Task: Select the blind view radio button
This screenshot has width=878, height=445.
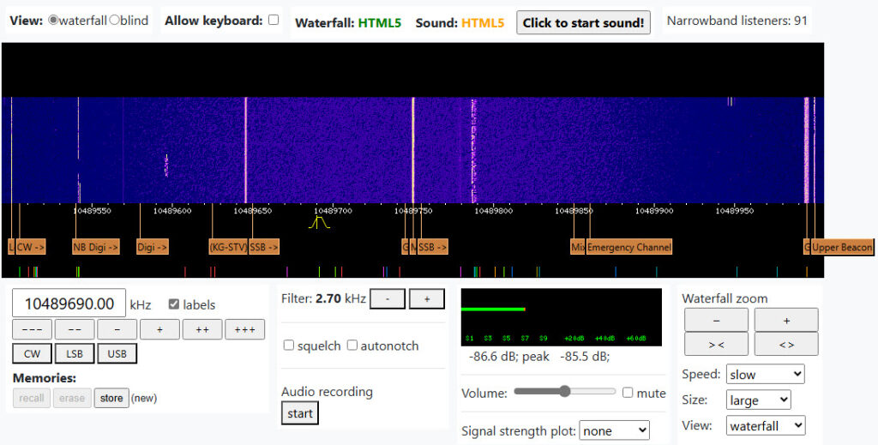Action: click(x=115, y=20)
